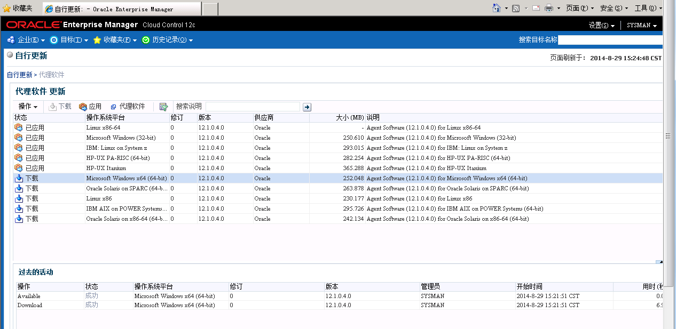The width and height of the screenshot is (676, 329).
Task: Open the browser 收藏夹 favorites star button
Action: [18, 8]
